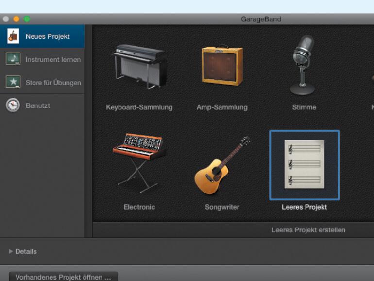
Task: Click the gray close window button
Action: click(x=6, y=19)
